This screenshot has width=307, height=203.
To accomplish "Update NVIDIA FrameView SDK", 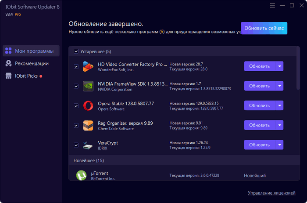I will tap(260, 86).
